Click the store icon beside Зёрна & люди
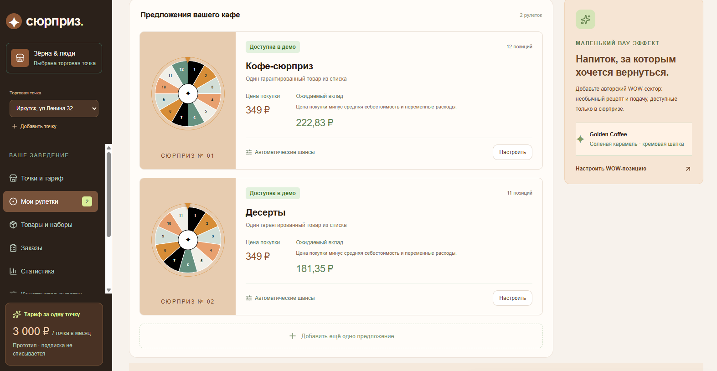Viewport: 717px width, 371px height. point(20,58)
